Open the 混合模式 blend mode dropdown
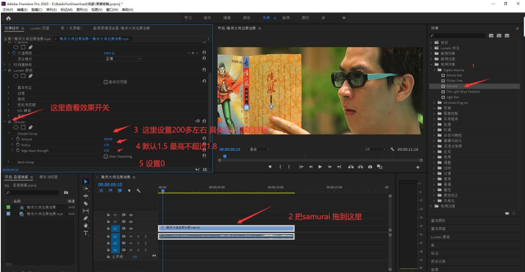525x272 pixels. [x=123, y=59]
